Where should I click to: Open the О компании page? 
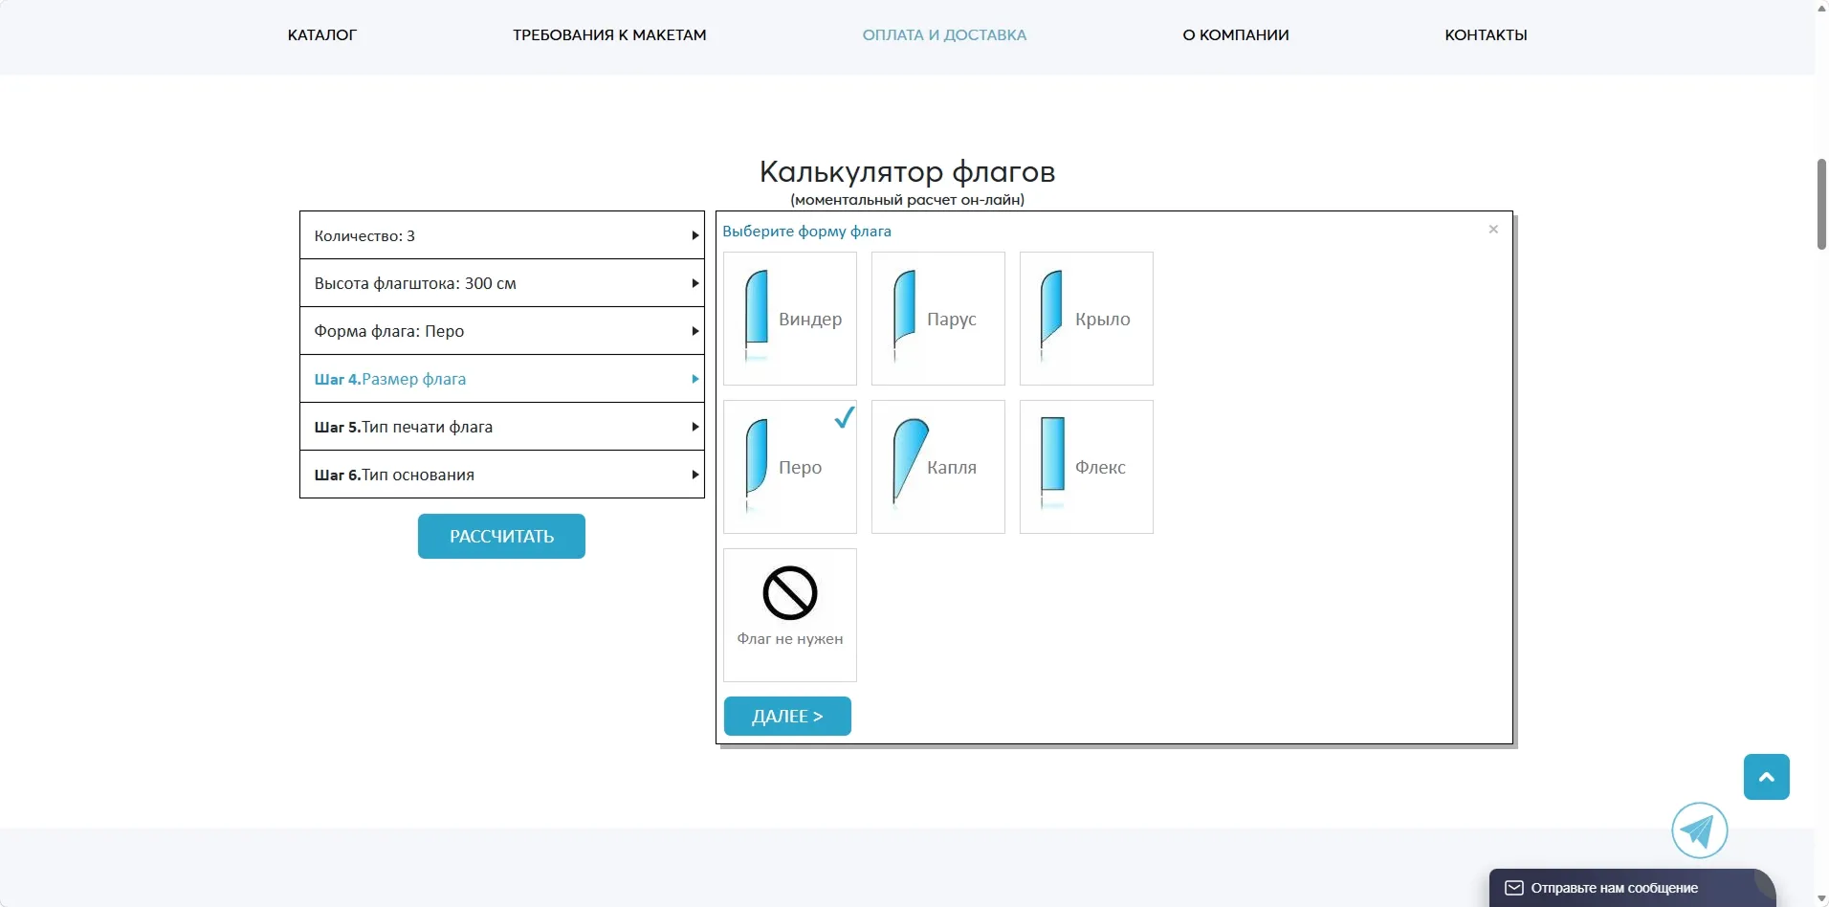click(x=1236, y=35)
